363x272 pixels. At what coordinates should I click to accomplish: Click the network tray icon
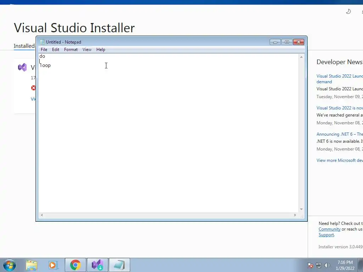coord(319,265)
